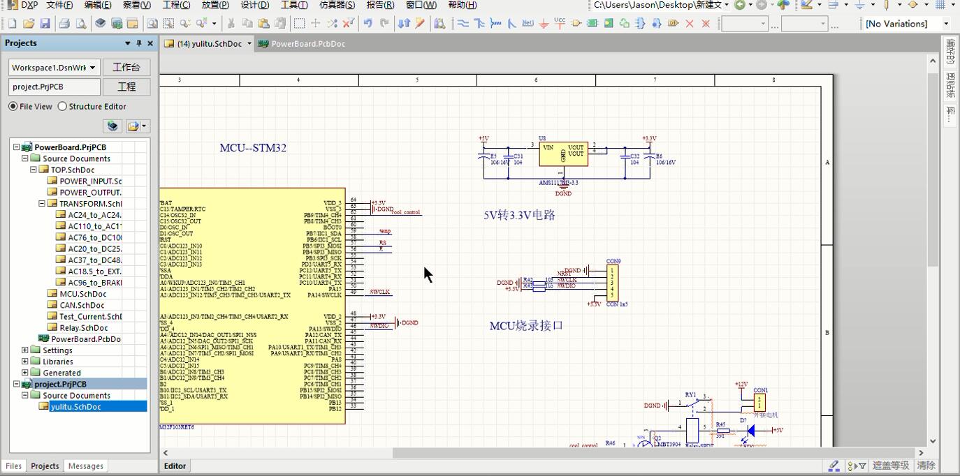This screenshot has height=476, width=960.
Task: Select the Place Net Label tool
Action: pyautogui.click(x=528, y=24)
